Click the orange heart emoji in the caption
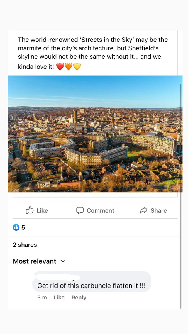The width and height of the screenshot is (188, 334). click(69, 67)
